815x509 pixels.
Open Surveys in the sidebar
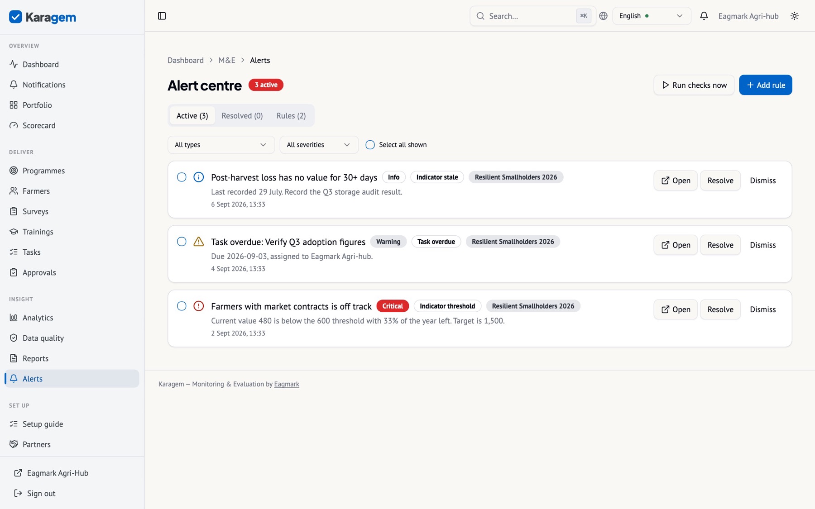click(72, 211)
